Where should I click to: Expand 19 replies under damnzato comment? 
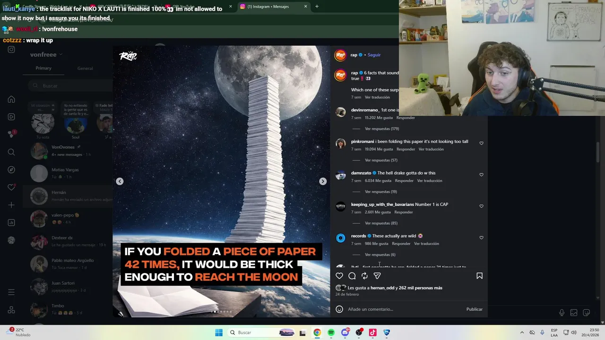[381, 192]
